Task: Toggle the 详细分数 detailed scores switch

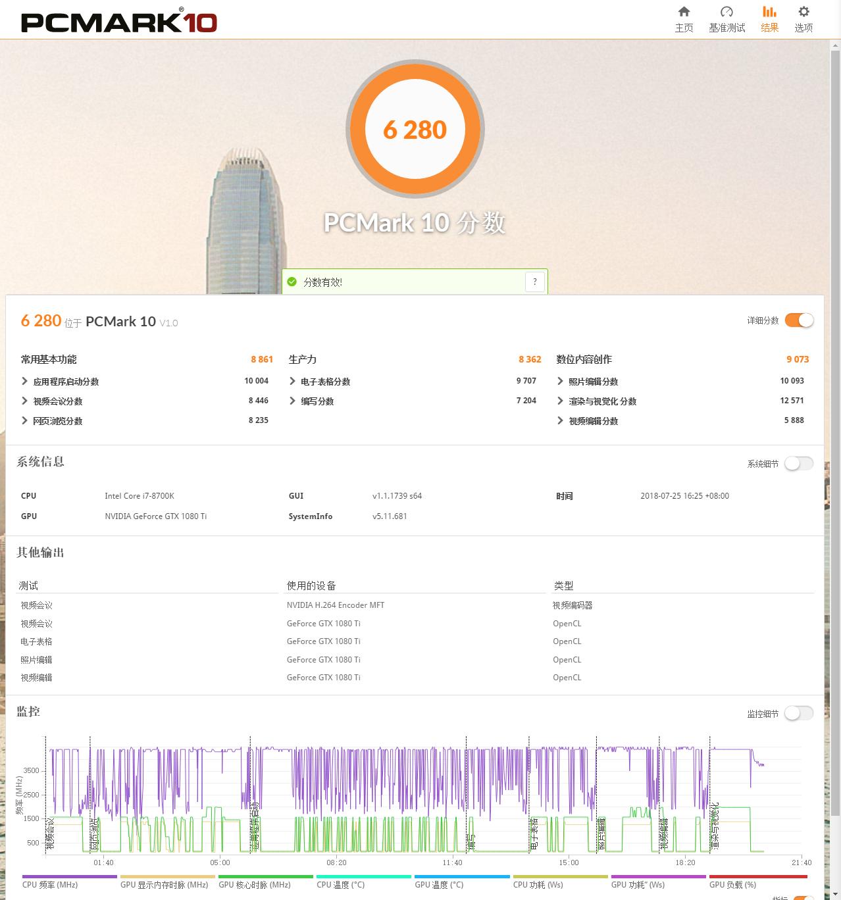Action: 799,320
